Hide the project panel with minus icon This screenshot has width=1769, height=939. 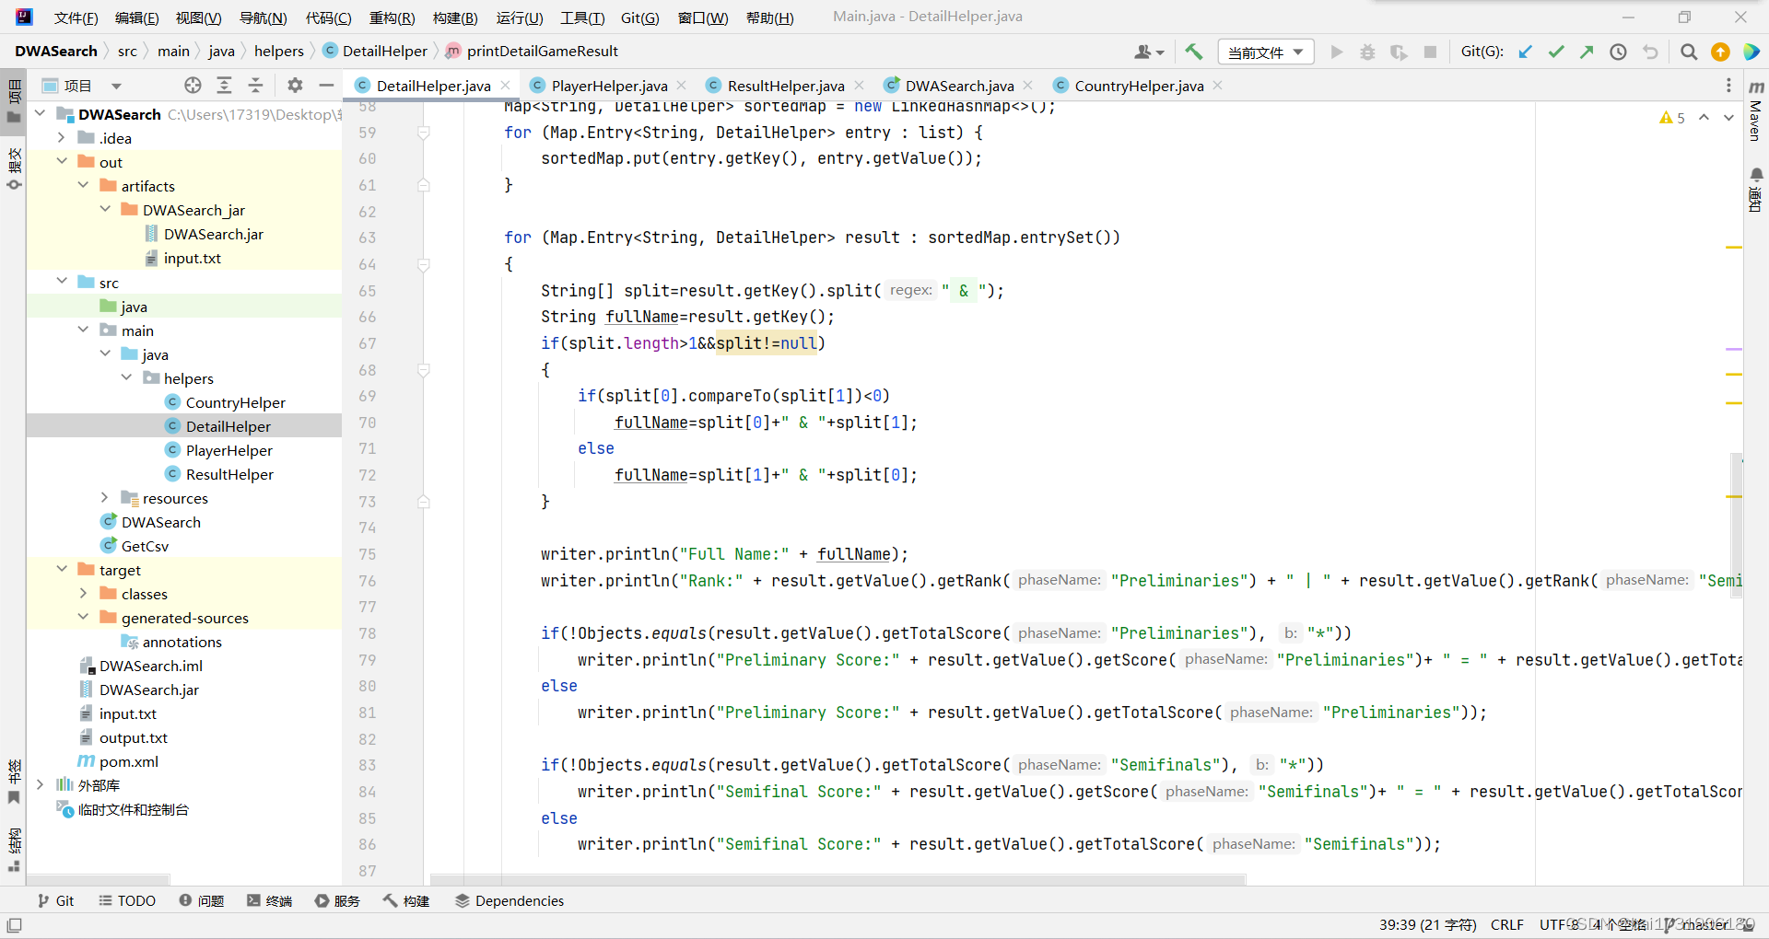326,86
